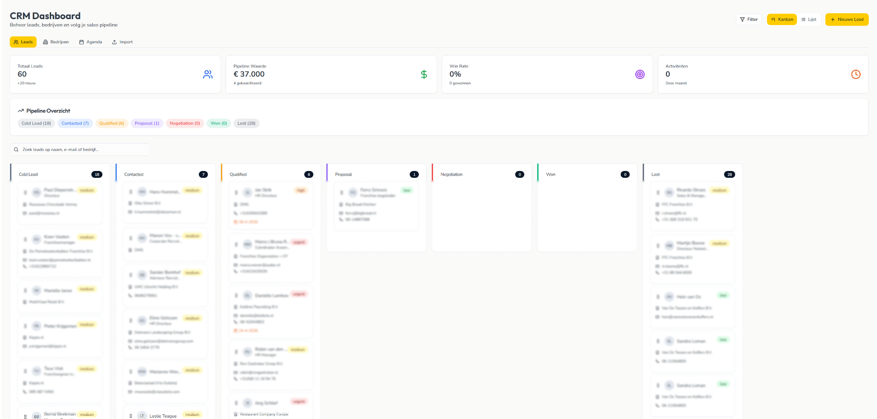Click the plus icon on Nieuwe Lead

coord(833,20)
